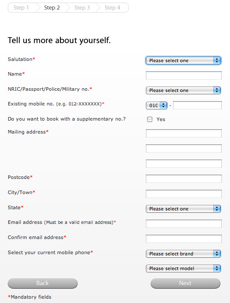Select the Step 2 tab

pos(52,7)
